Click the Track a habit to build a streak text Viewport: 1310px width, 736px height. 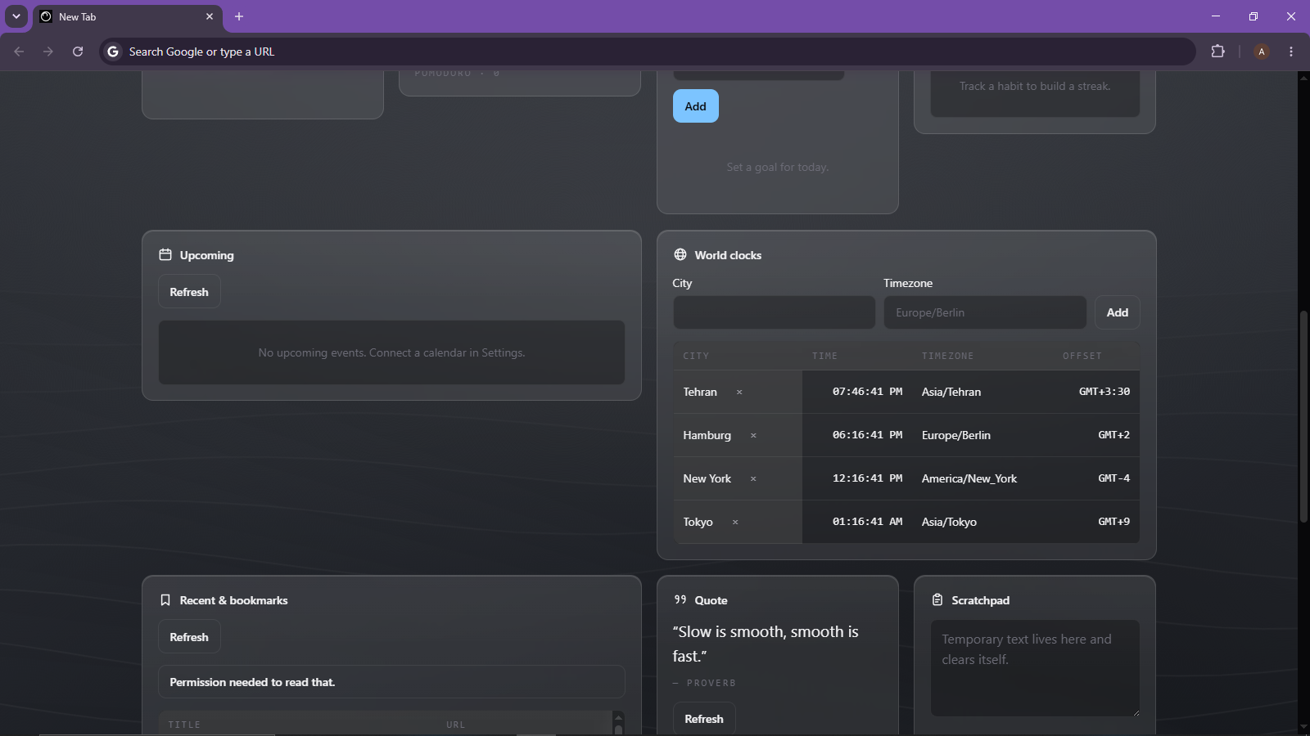pos(1035,86)
